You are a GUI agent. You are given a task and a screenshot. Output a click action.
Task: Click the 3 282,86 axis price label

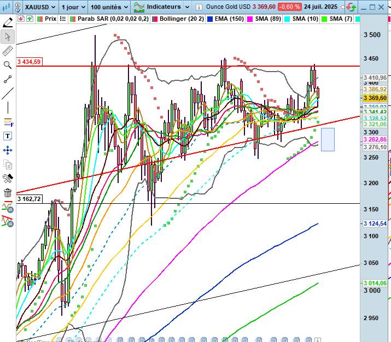pos(375,139)
